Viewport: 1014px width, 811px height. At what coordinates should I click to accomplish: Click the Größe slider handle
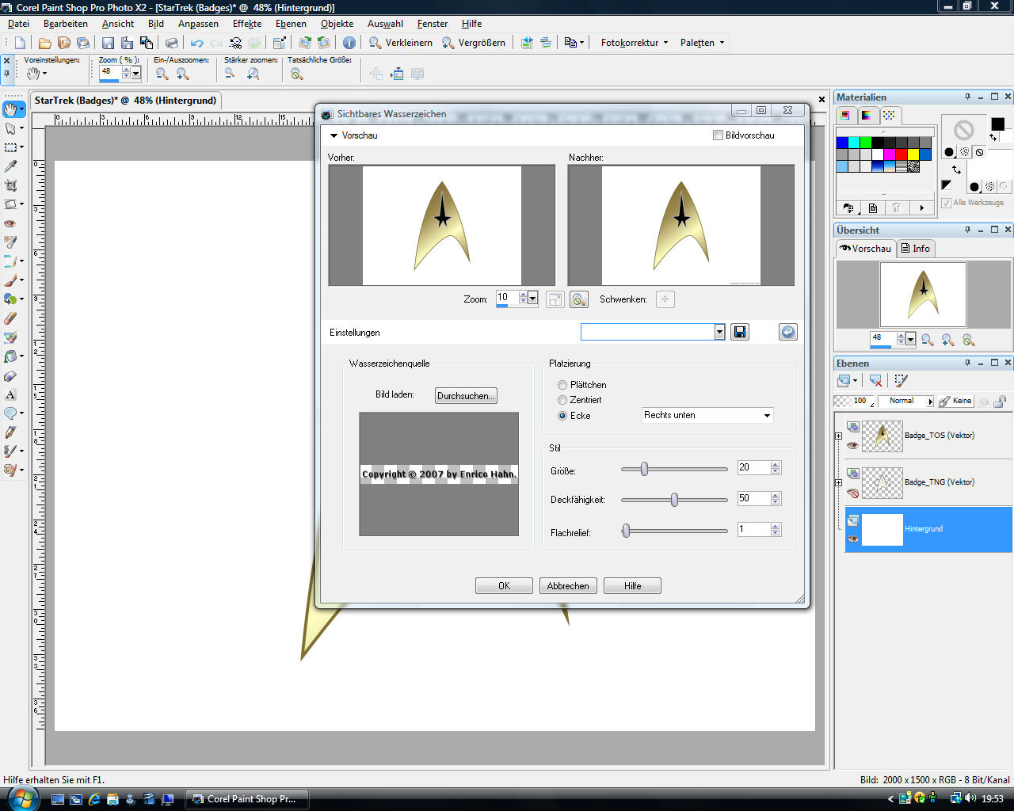pos(644,469)
